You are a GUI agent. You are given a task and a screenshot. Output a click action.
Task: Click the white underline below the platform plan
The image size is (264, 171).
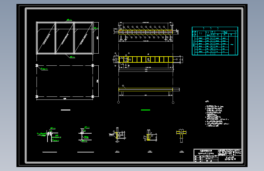tap(66, 110)
